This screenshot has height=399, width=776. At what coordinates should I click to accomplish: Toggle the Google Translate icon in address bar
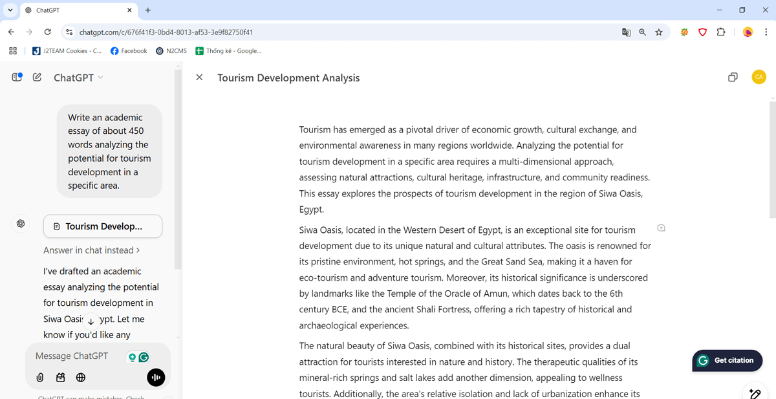626,32
